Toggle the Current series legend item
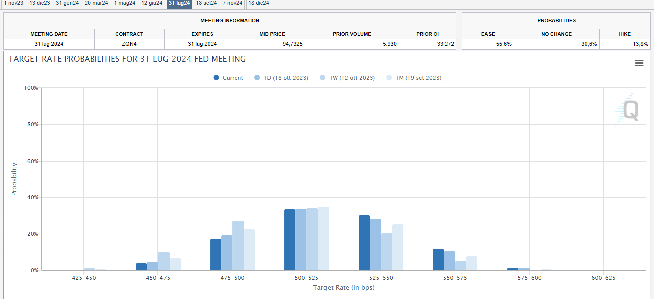This screenshot has height=299, width=654. [x=228, y=78]
